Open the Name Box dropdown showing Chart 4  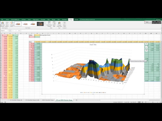coord(8,31)
